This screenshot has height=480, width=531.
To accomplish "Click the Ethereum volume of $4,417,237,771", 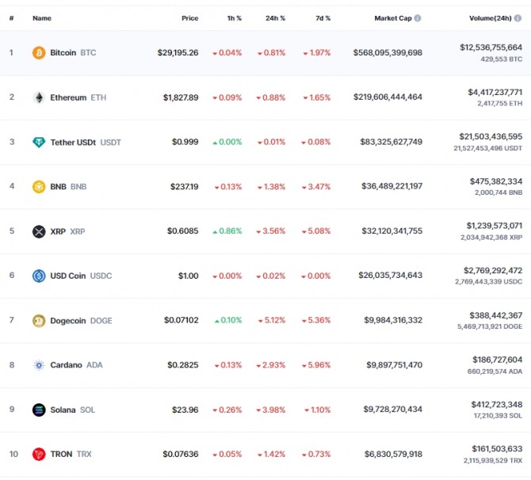I will (x=495, y=92).
